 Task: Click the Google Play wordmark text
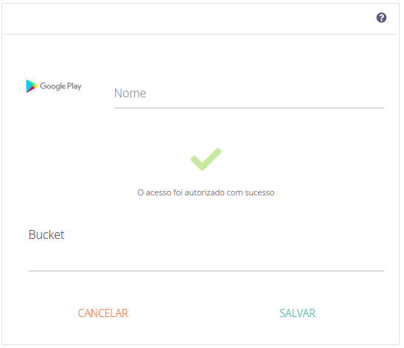[60, 86]
